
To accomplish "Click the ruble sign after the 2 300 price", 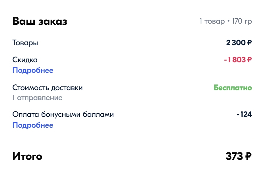I will pyautogui.click(x=249, y=43).
